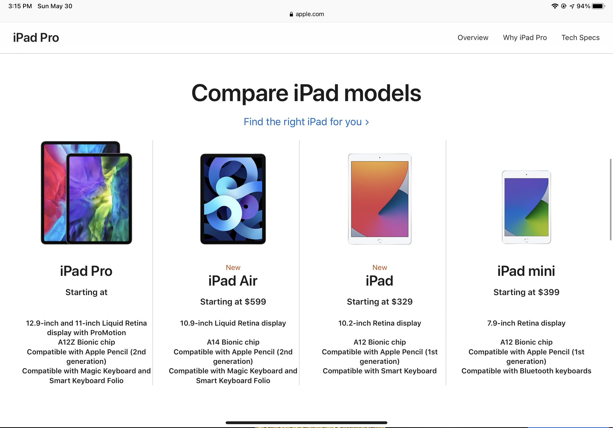Select the iPad Air model heading

(x=233, y=281)
